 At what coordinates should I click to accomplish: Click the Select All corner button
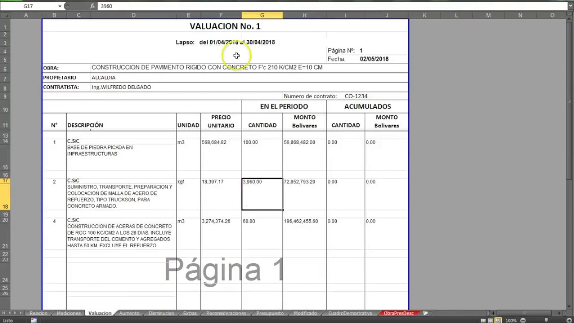click(5, 15)
